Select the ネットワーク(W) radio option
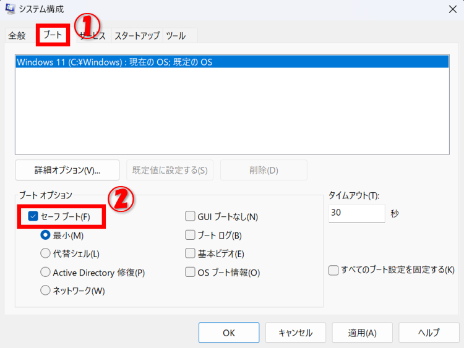This screenshot has height=348, width=464. (45, 291)
